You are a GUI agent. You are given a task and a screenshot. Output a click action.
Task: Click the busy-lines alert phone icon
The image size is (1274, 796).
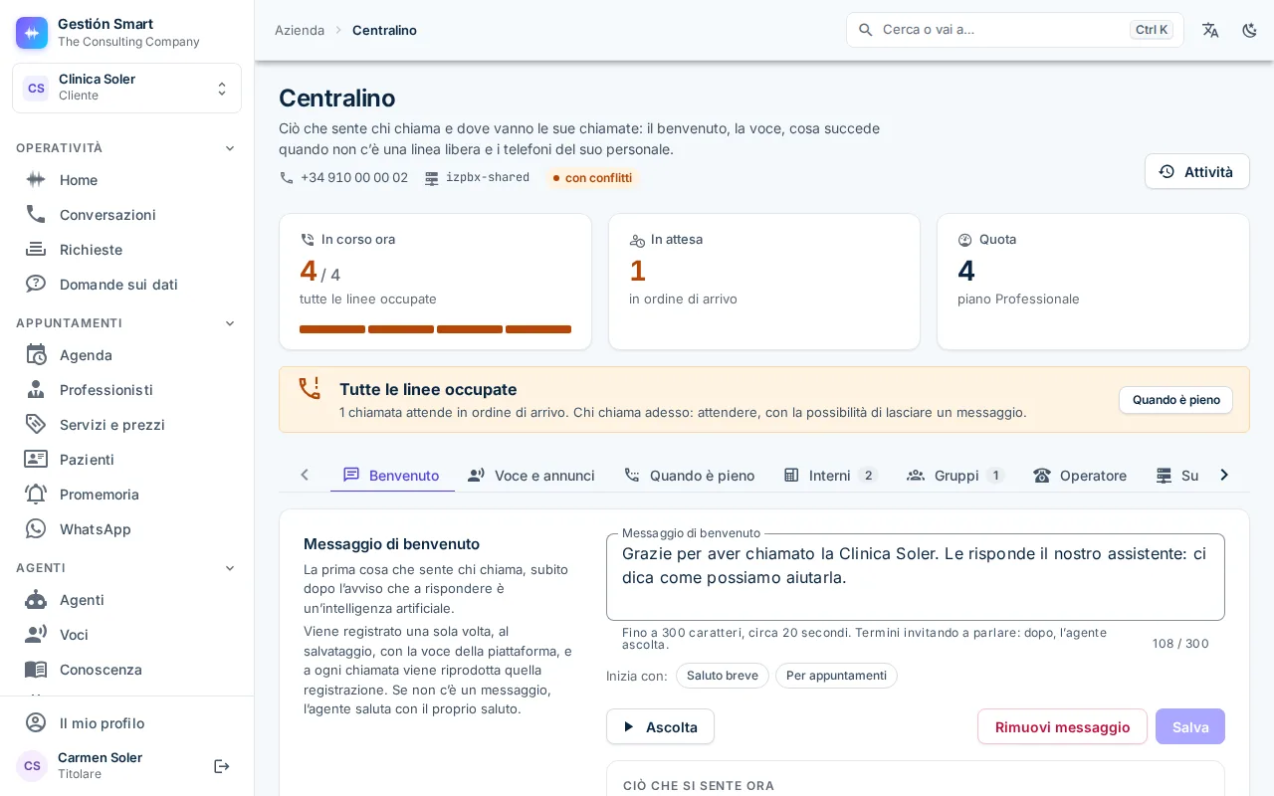point(310,388)
